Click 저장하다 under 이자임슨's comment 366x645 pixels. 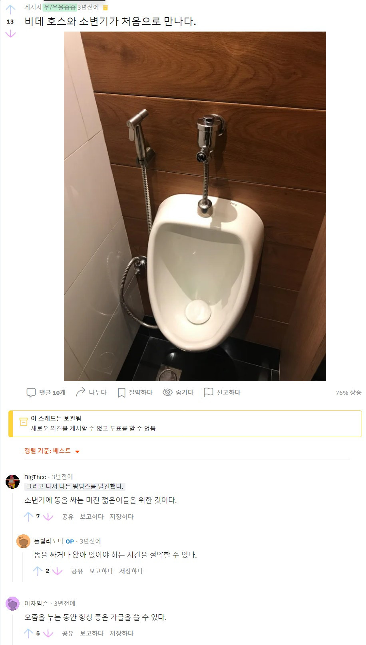(x=121, y=633)
